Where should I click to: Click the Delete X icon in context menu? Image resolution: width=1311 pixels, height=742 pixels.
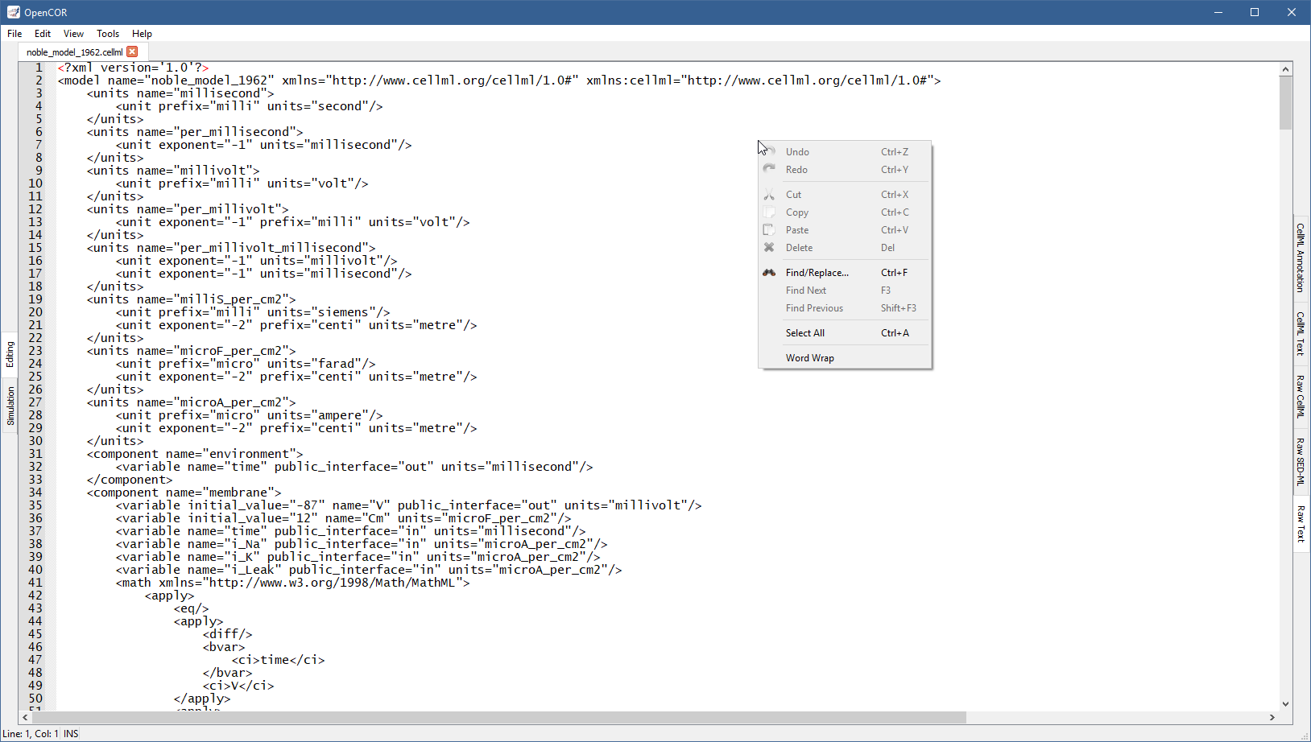[x=769, y=248]
